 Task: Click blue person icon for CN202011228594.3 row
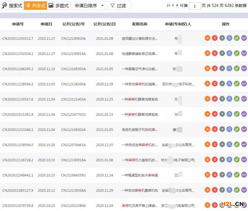(x=229, y=83)
